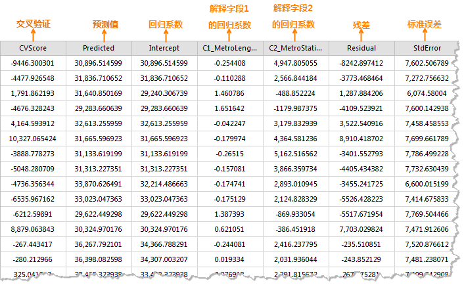Screen dimensions: 464x285
Task: Click the CVScore column header
Action: pos(33,48)
